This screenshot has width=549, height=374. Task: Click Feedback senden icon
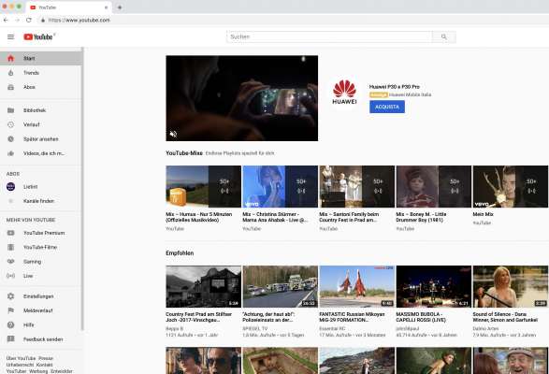click(x=11, y=339)
